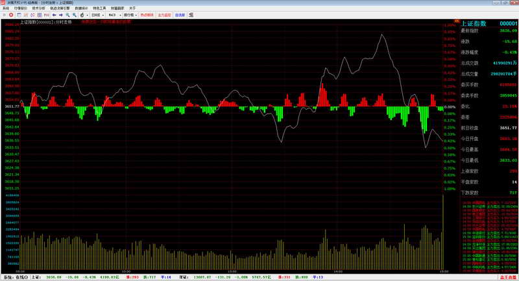Click the 上证指数 title in right panel

tap(474, 23)
